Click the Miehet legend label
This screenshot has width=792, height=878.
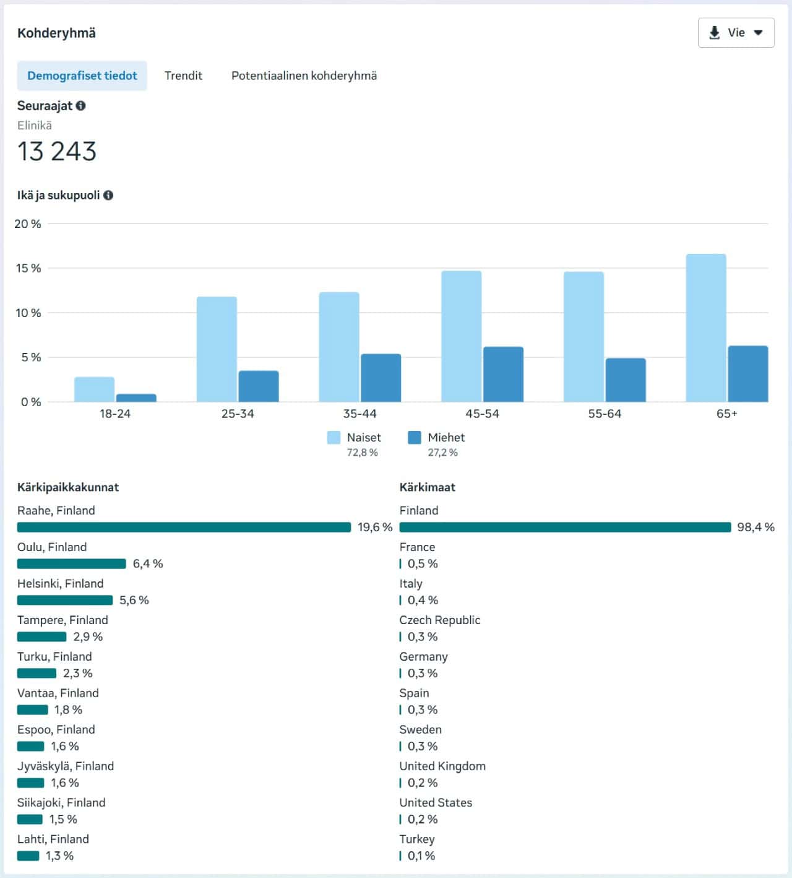tap(446, 437)
